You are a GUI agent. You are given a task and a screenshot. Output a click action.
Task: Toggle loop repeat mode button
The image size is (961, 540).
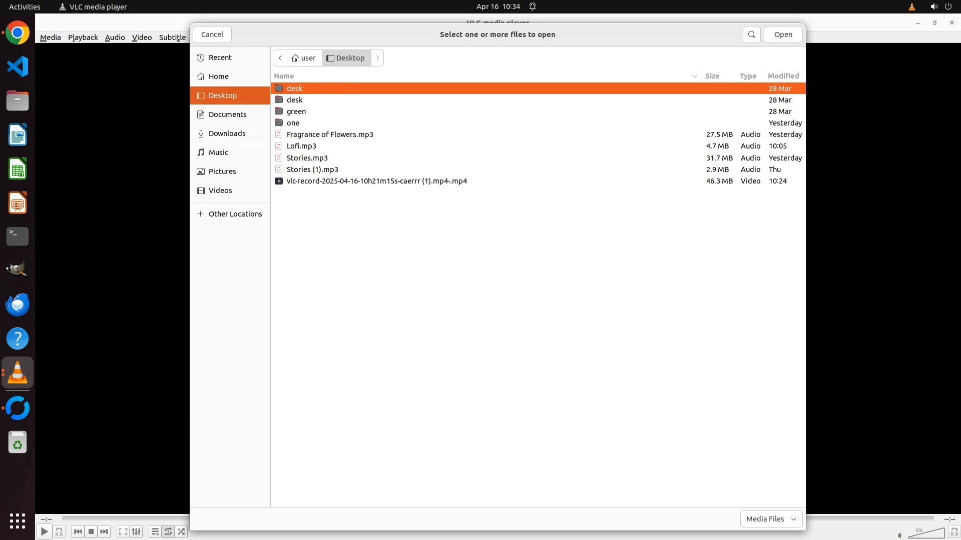(x=168, y=531)
